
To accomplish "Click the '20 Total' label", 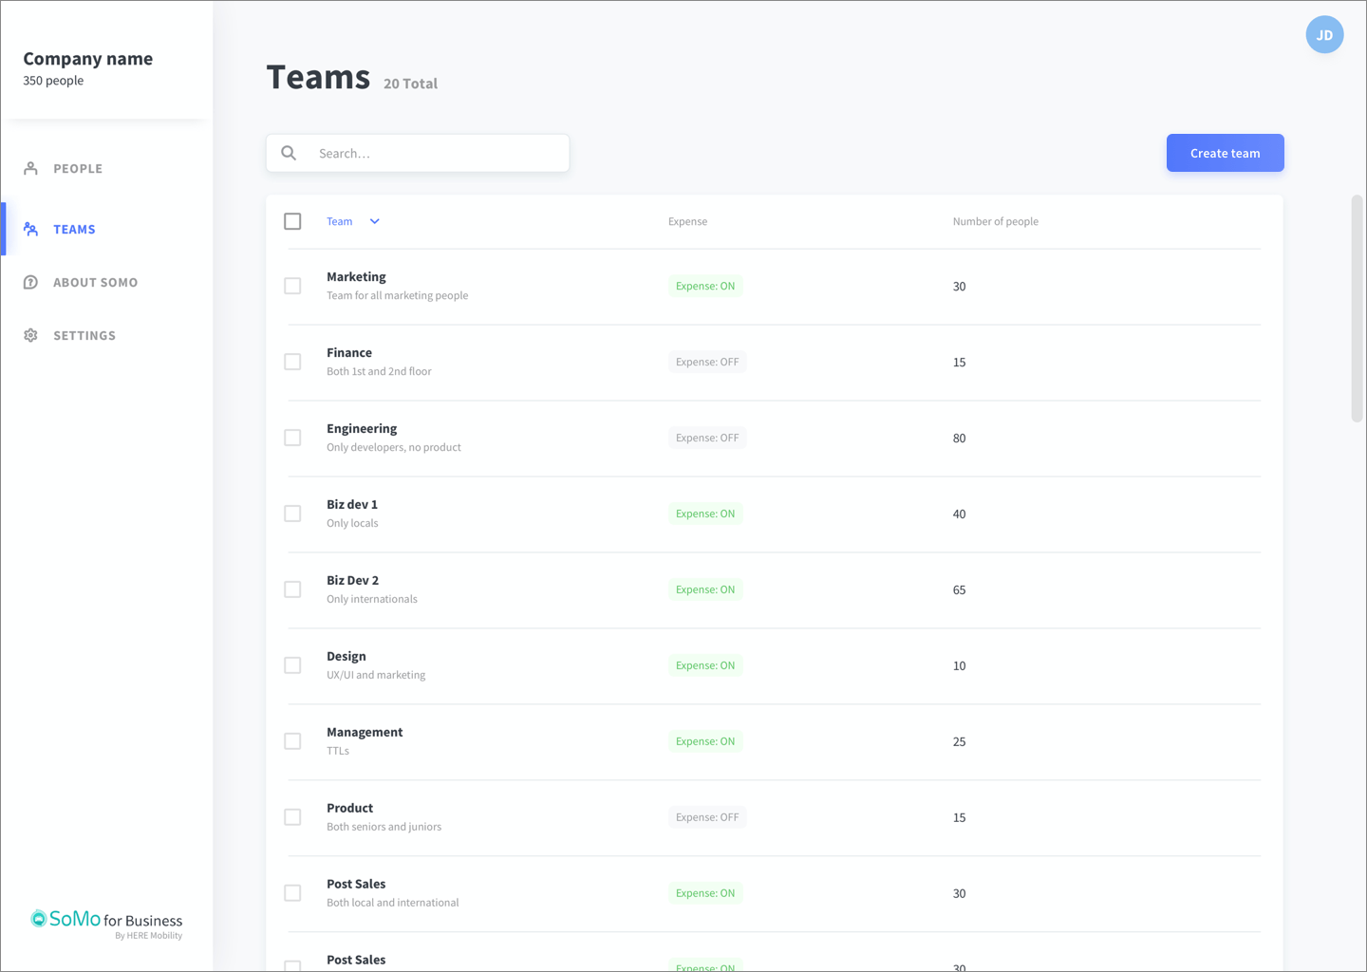I will pos(410,84).
